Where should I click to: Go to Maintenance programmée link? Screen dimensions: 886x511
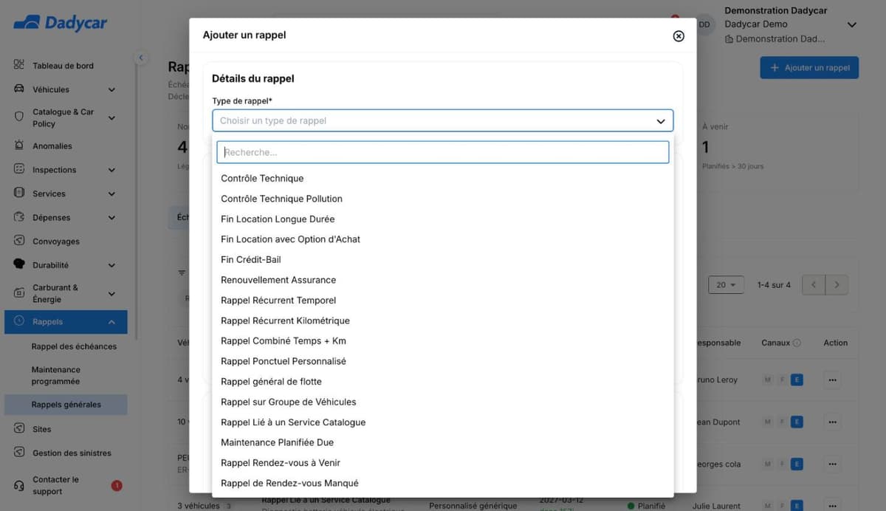(x=56, y=375)
